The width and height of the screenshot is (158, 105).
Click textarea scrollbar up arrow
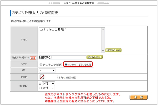[x=103, y=30]
